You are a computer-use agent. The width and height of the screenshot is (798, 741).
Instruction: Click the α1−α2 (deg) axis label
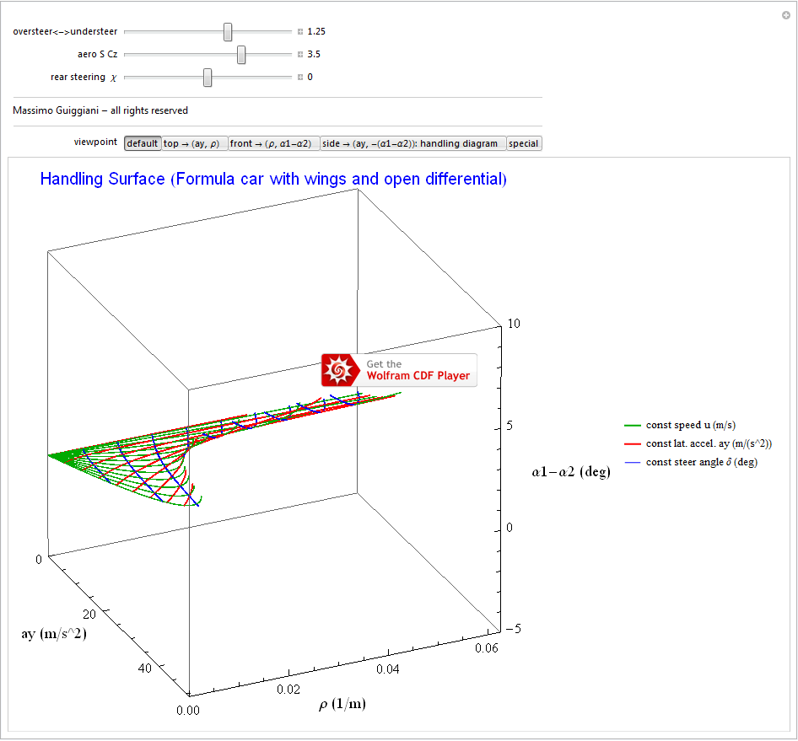tap(571, 472)
